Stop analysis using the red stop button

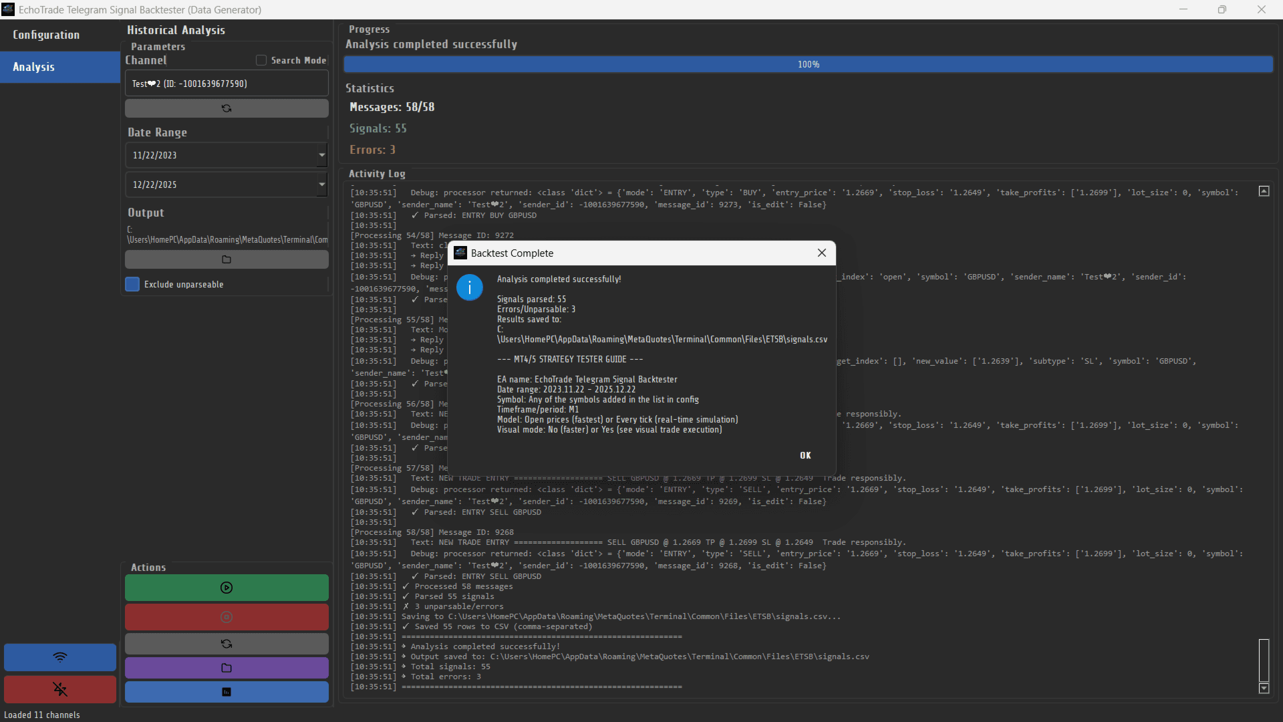tap(227, 617)
